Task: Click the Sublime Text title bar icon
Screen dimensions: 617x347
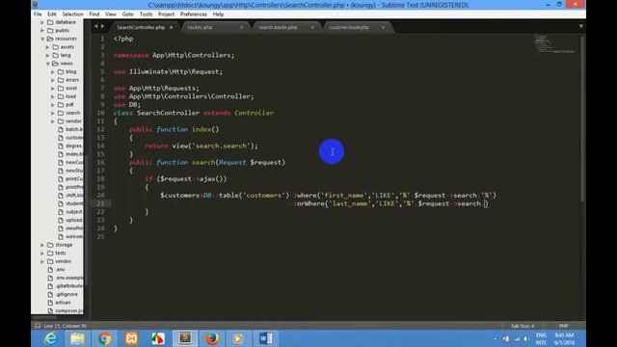Action: [36, 4]
